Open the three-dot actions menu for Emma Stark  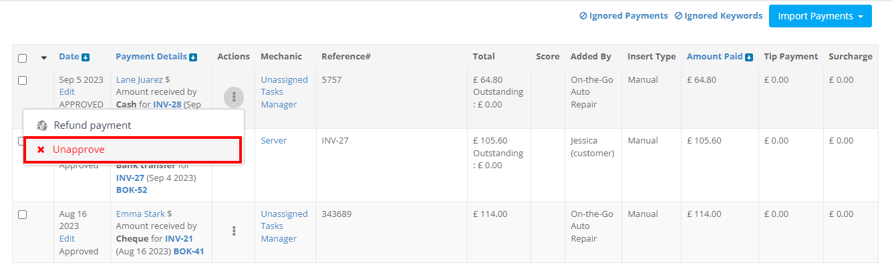[x=234, y=231]
